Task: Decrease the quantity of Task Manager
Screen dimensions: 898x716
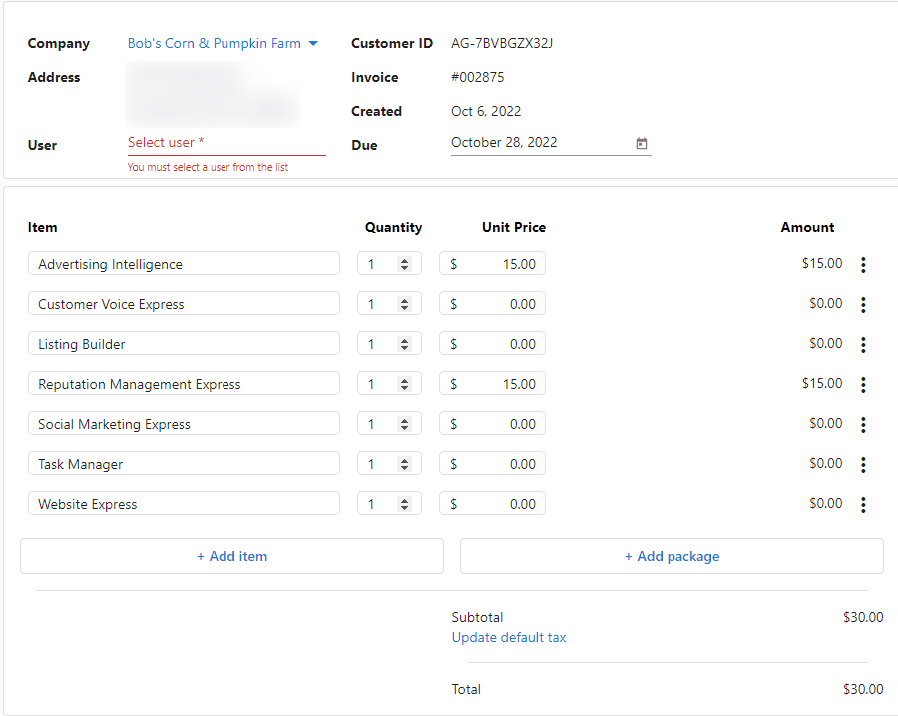Action: (x=406, y=467)
